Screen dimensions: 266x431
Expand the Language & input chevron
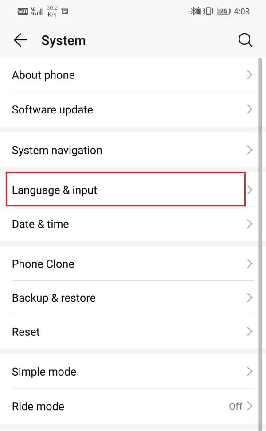coord(250,190)
